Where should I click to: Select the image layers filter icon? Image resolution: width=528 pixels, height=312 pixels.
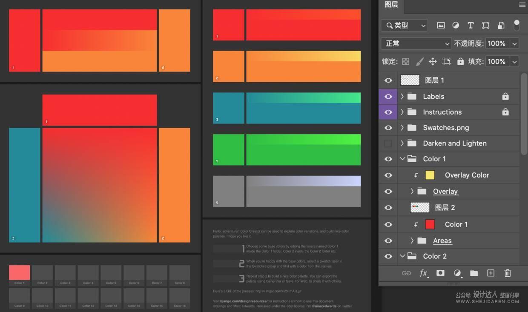click(441, 25)
